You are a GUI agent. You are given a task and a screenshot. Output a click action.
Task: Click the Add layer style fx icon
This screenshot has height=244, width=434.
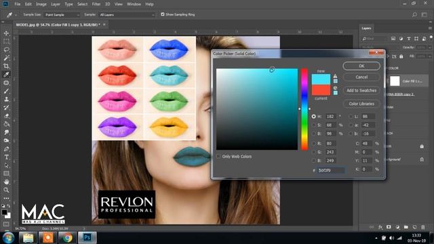tap(380, 227)
